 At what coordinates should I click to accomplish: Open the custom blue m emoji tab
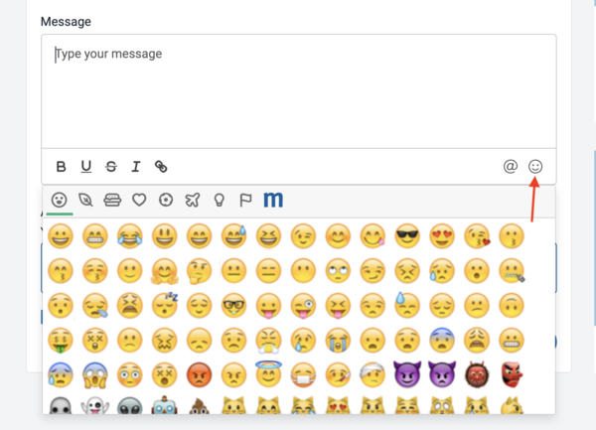(273, 199)
